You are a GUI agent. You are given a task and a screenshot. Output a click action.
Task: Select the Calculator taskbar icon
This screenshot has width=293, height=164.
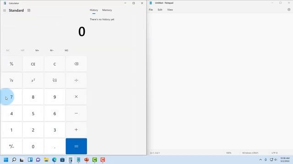(71, 160)
